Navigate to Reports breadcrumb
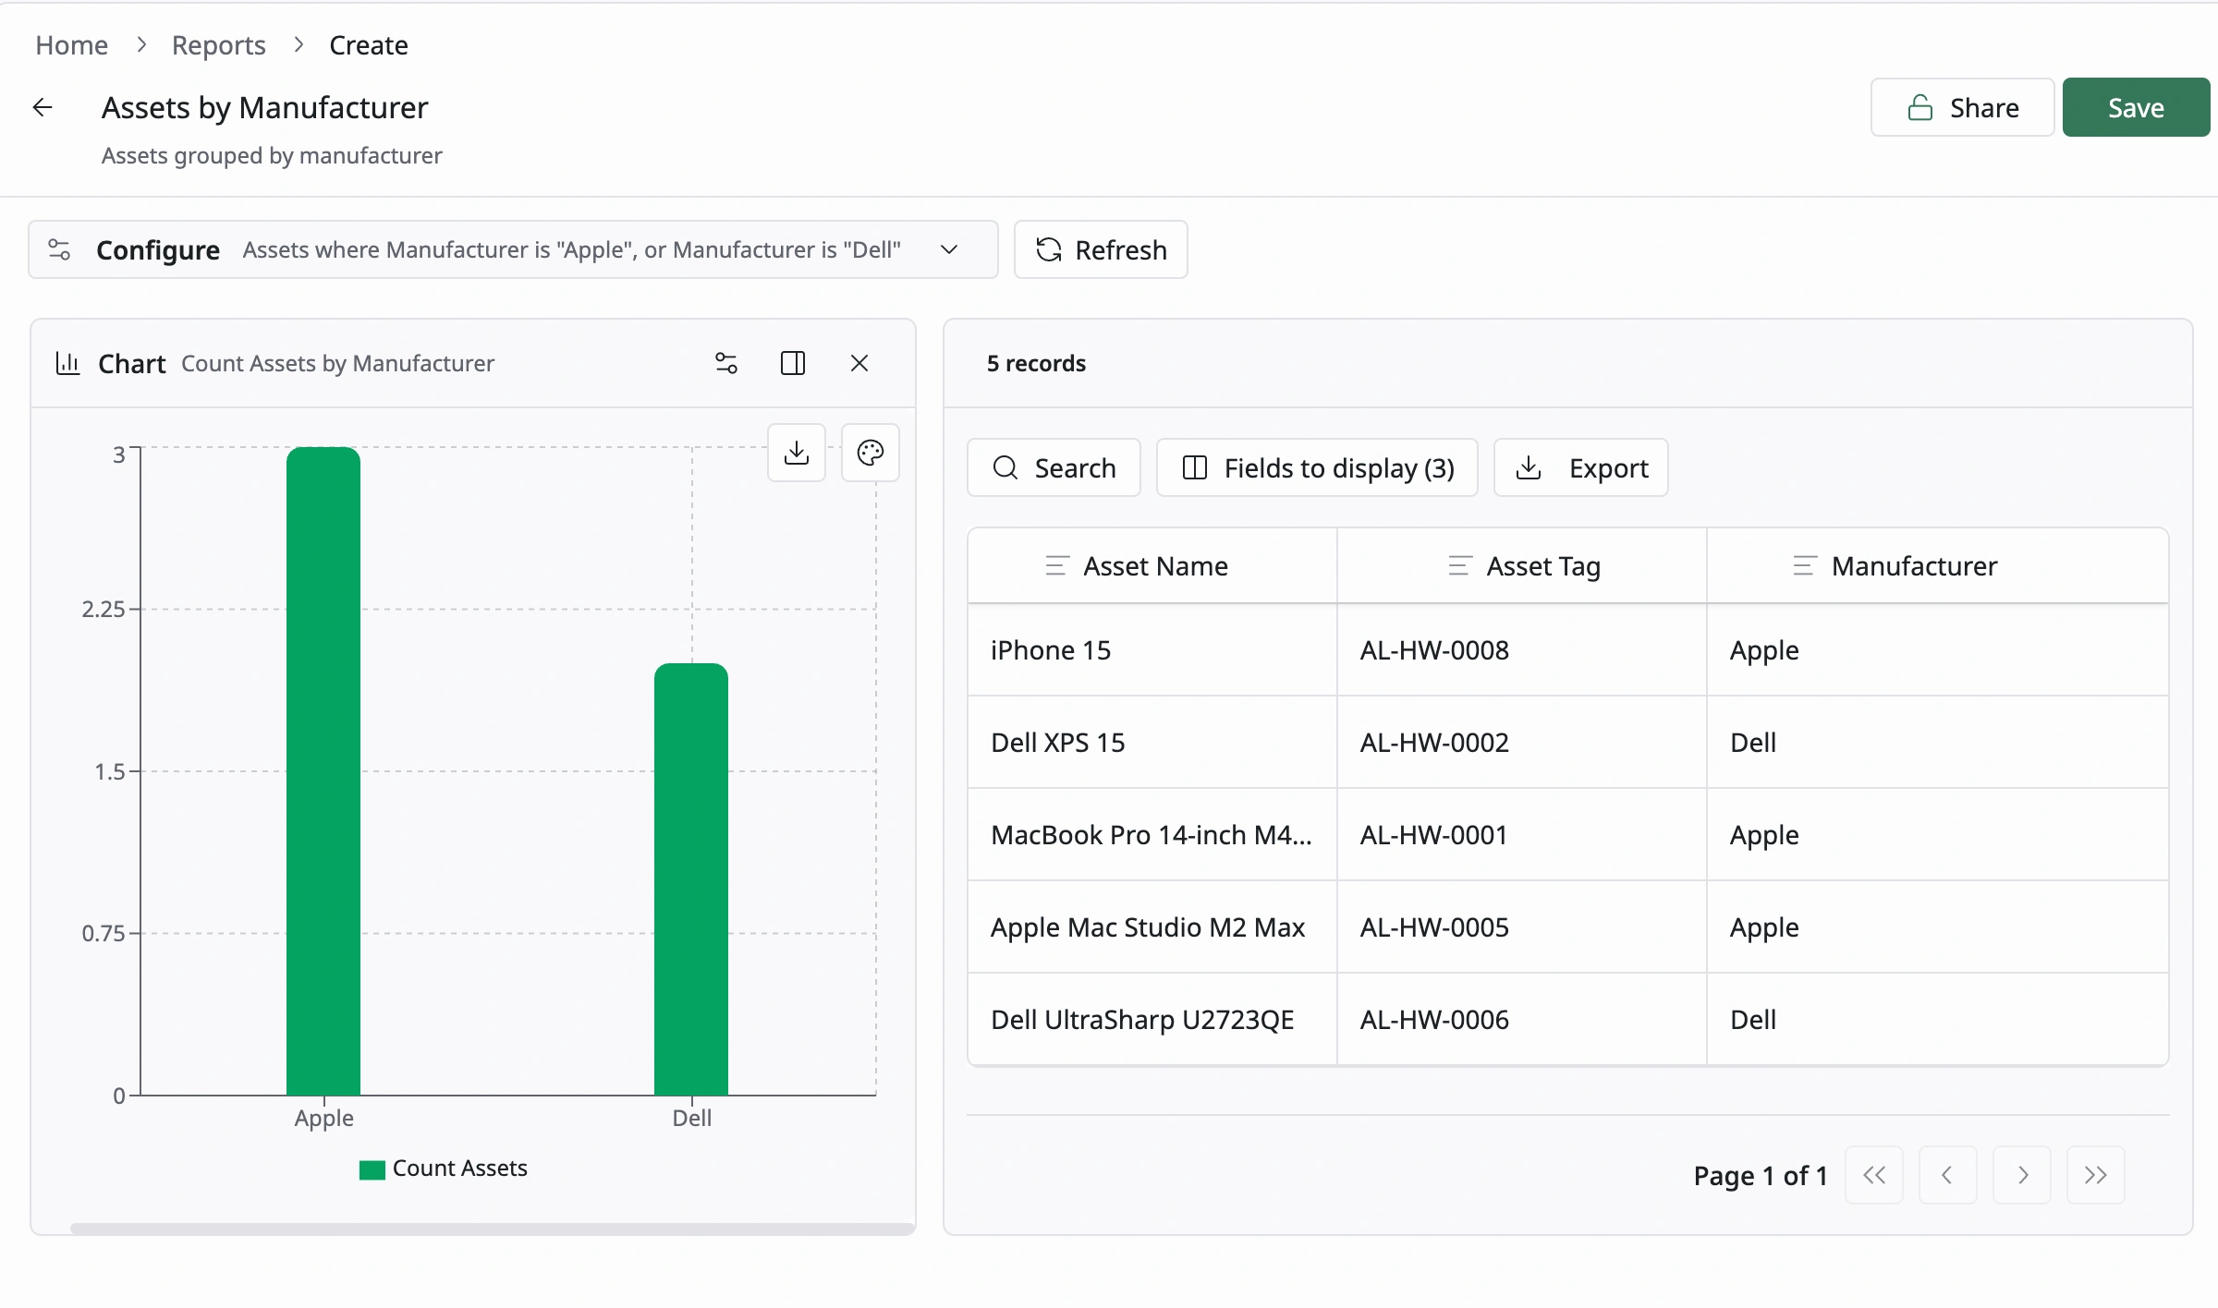Viewport: 2218px width, 1308px height. [x=218, y=44]
